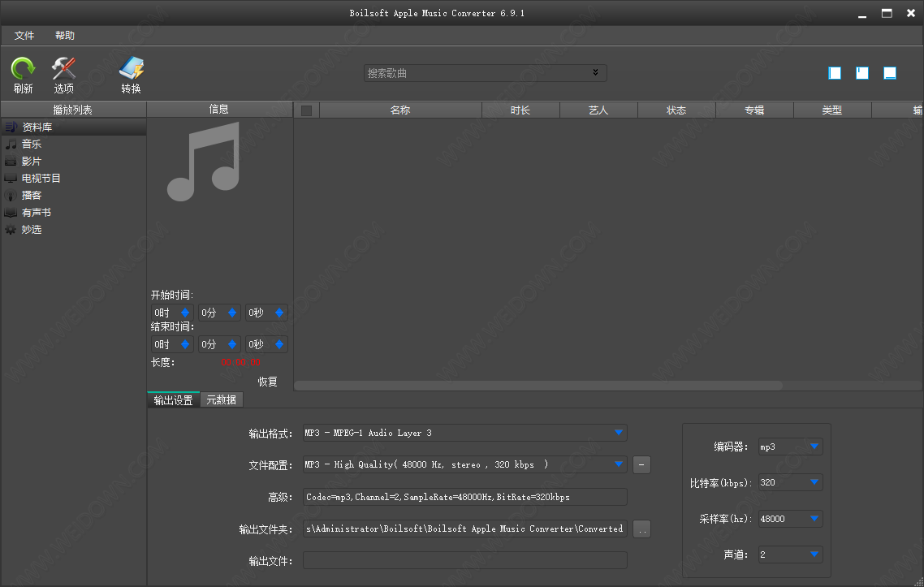Expand the 输出格式 format dropdown
The height and width of the screenshot is (587, 924).
point(618,433)
